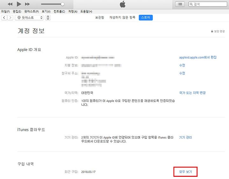Click the iTunes 클라우드 section title
Screen dimensions: 229x179
[x=31, y=130]
